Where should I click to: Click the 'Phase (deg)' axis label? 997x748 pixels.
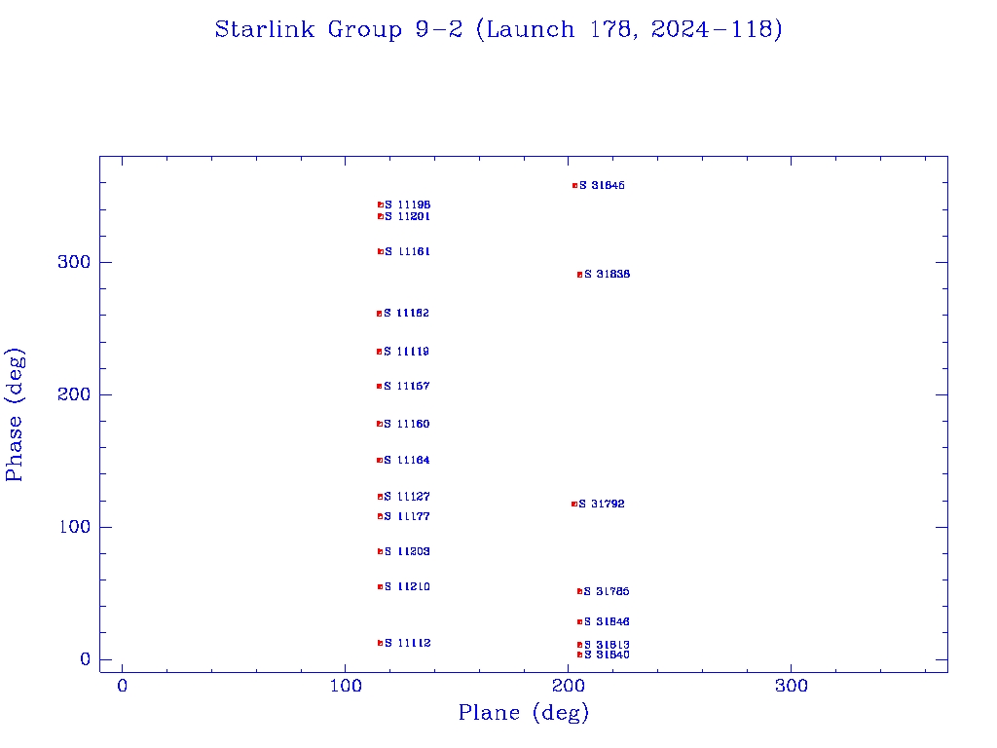tap(15, 415)
